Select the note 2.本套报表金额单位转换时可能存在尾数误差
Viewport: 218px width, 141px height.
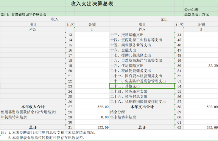click(x=47, y=138)
